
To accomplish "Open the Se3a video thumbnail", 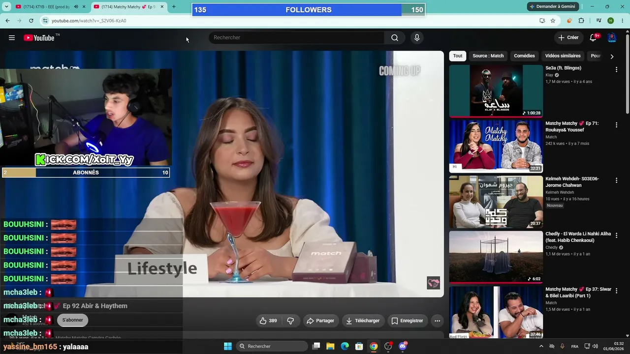I will pos(496,91).
